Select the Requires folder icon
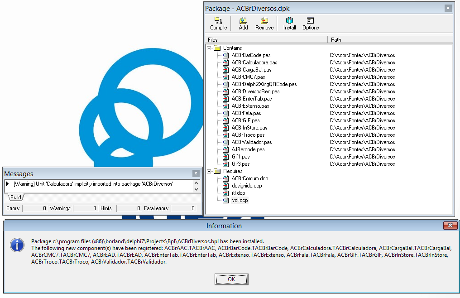The image size is (460, 298). pos(217,171)
